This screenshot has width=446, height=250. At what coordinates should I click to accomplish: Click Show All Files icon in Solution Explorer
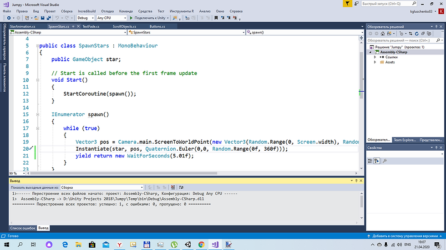429,34
